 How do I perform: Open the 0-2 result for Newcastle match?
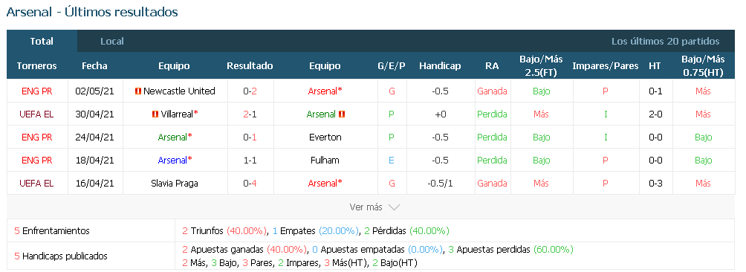[250, 91]
